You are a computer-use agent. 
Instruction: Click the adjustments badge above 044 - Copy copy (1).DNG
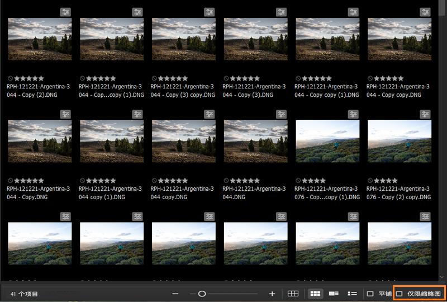tap(353, 12)
